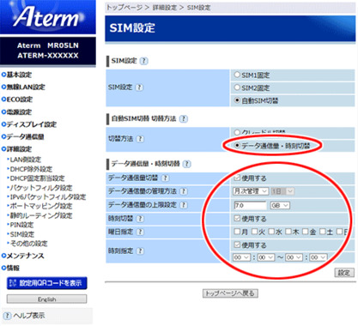Open help icon beside 時刻指定
Screen dimensions: 358x326
click(x=140, y=251)
